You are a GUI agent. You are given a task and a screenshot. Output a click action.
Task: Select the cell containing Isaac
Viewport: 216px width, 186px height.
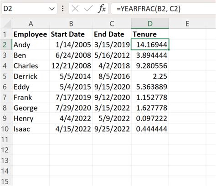31,129
